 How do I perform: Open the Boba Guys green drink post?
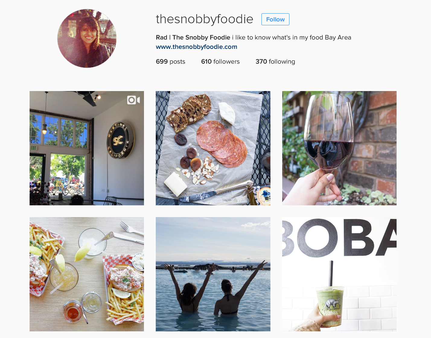click(x=339, y=274)
